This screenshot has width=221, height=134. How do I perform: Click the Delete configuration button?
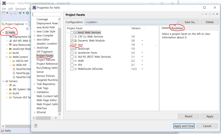[x=210, y=22]
